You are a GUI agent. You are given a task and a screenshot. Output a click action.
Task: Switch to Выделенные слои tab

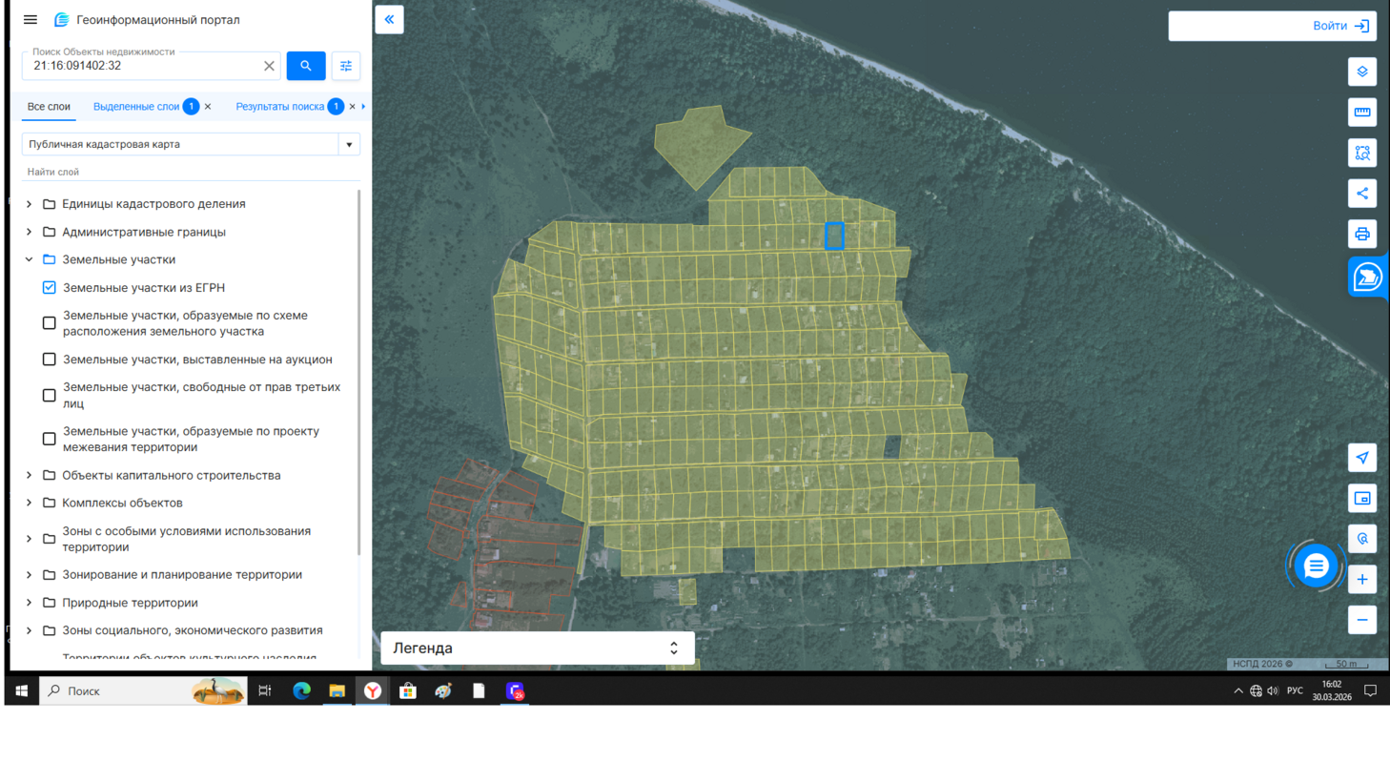click(136, 107)
